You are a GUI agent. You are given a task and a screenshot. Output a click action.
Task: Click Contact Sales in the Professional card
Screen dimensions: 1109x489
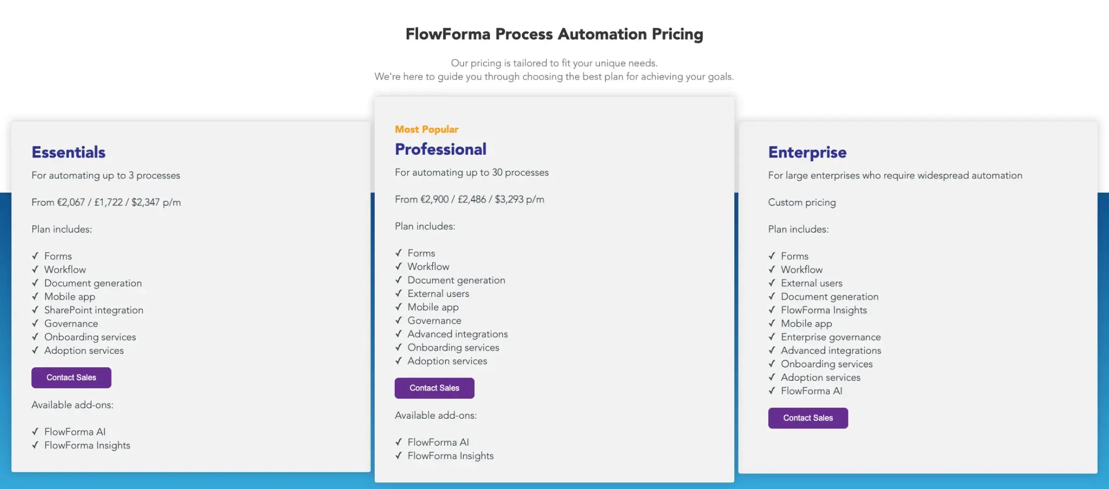(434, 388)
